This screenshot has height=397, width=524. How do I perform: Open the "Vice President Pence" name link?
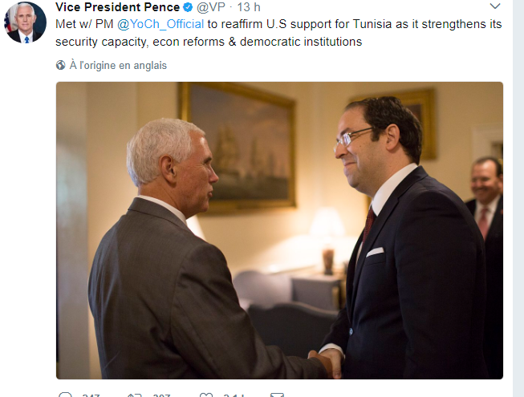[118, 7]
